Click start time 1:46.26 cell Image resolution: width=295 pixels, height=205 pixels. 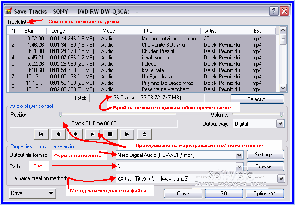pyautogui.click(x=35, y=45)
